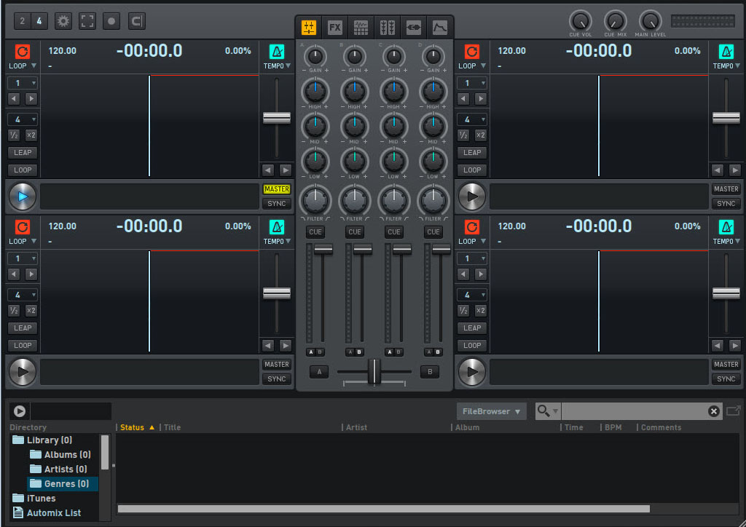Click the metronome tempo icon on bottom-right deck

click(x=726, y=226)
